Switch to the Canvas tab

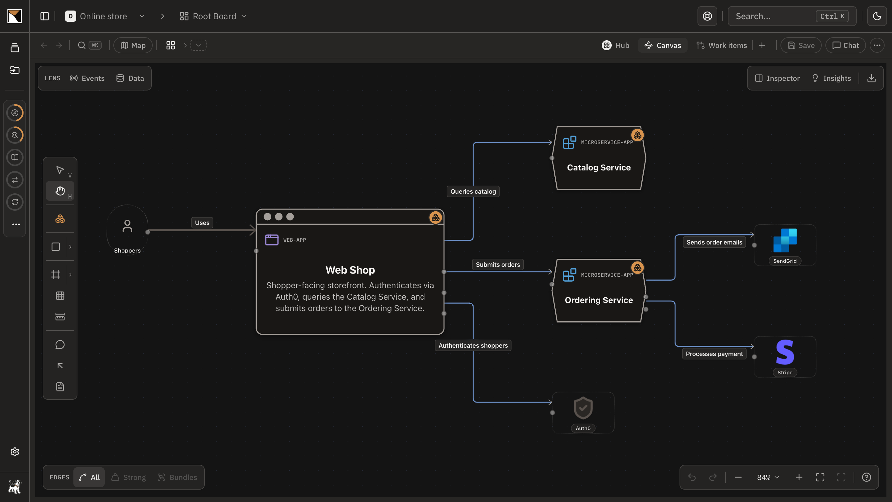[x=662, y=45]
